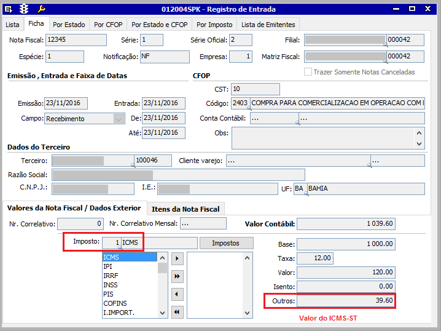
Task: Click the Base field 1 000.00
Action: tap(346, 244)
